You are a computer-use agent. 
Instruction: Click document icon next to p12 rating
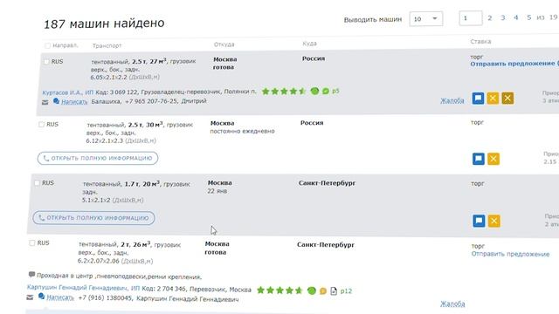tap(334, 291)
